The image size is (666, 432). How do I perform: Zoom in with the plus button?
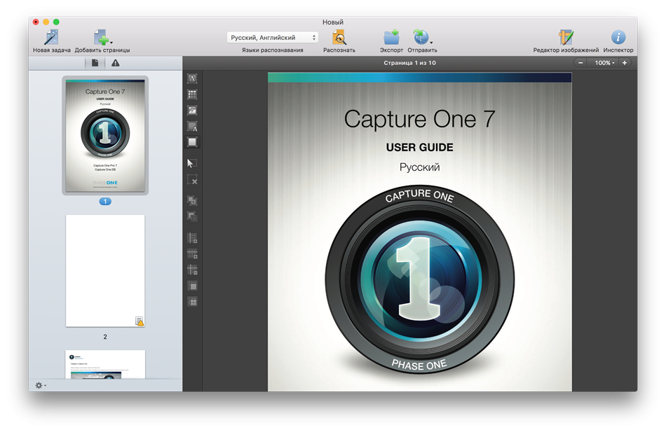tap(625, 63)
